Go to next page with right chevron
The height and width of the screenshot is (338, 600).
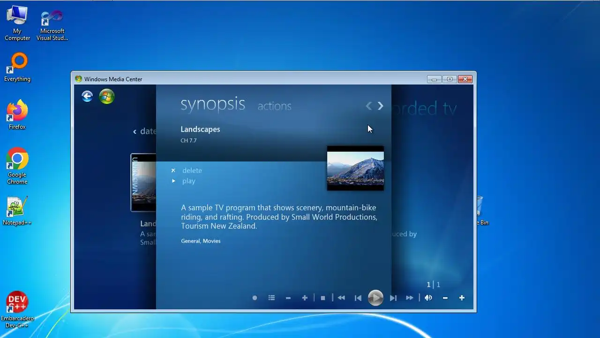(x=381, y=106)
